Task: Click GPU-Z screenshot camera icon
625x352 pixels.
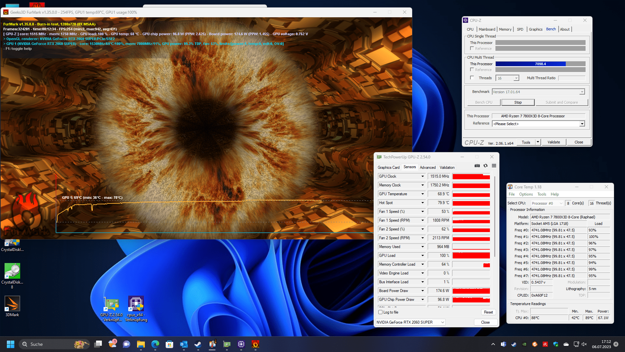Action: pyautogui.click(x=477, y=166)
